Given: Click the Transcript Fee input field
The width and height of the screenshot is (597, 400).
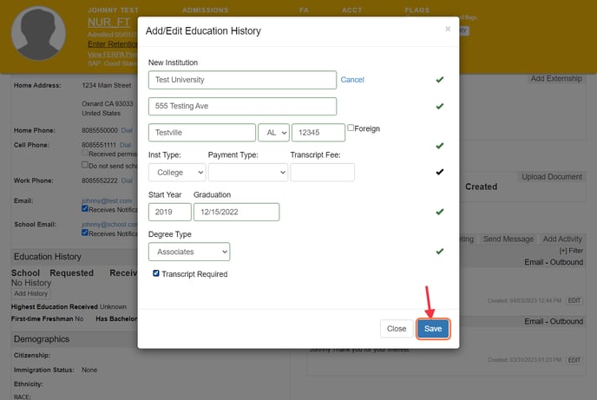Looking at the screenshot, I should click(322, 173).
